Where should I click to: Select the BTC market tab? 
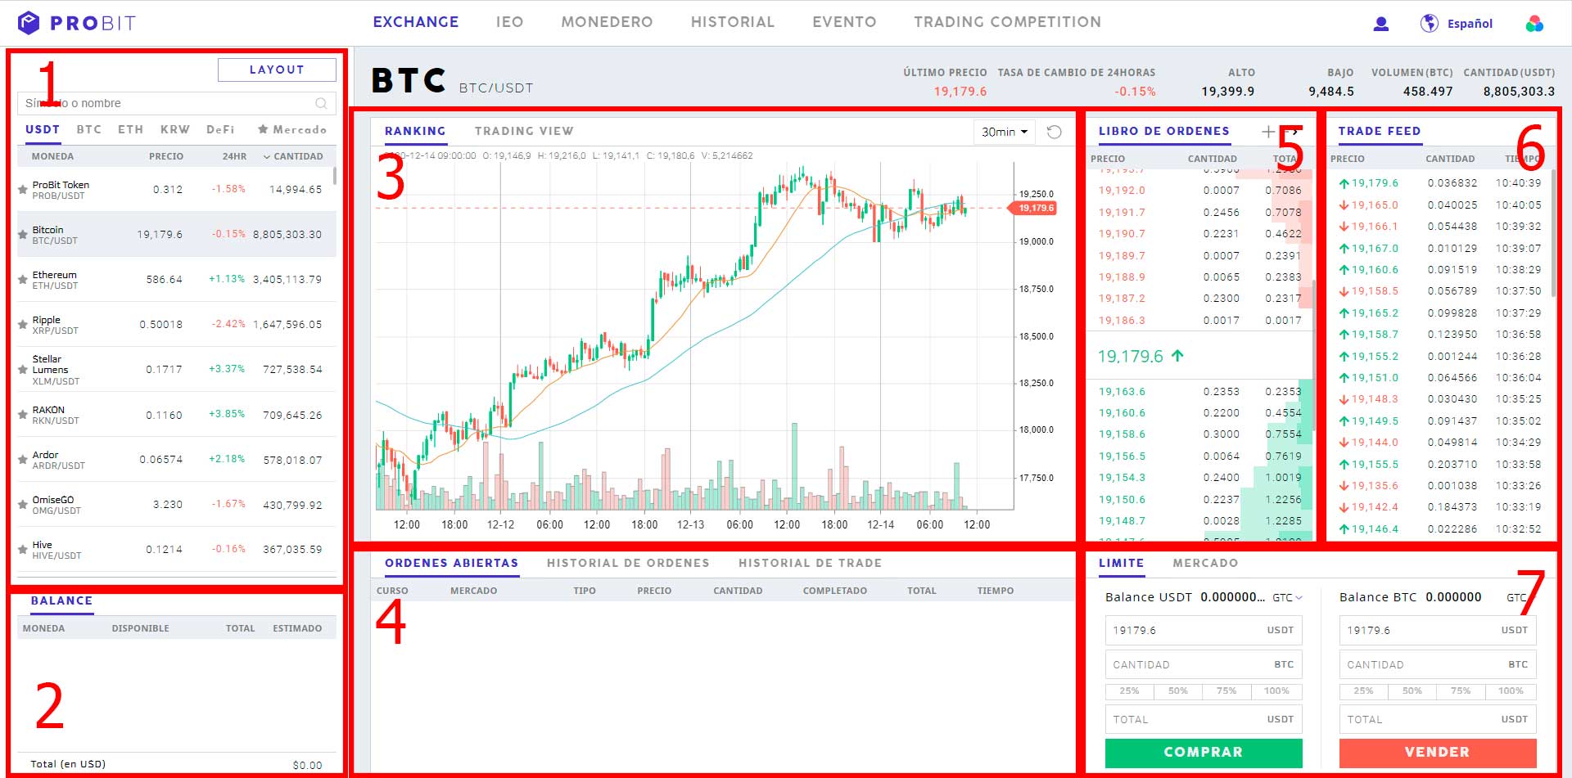tap(89, 129)
